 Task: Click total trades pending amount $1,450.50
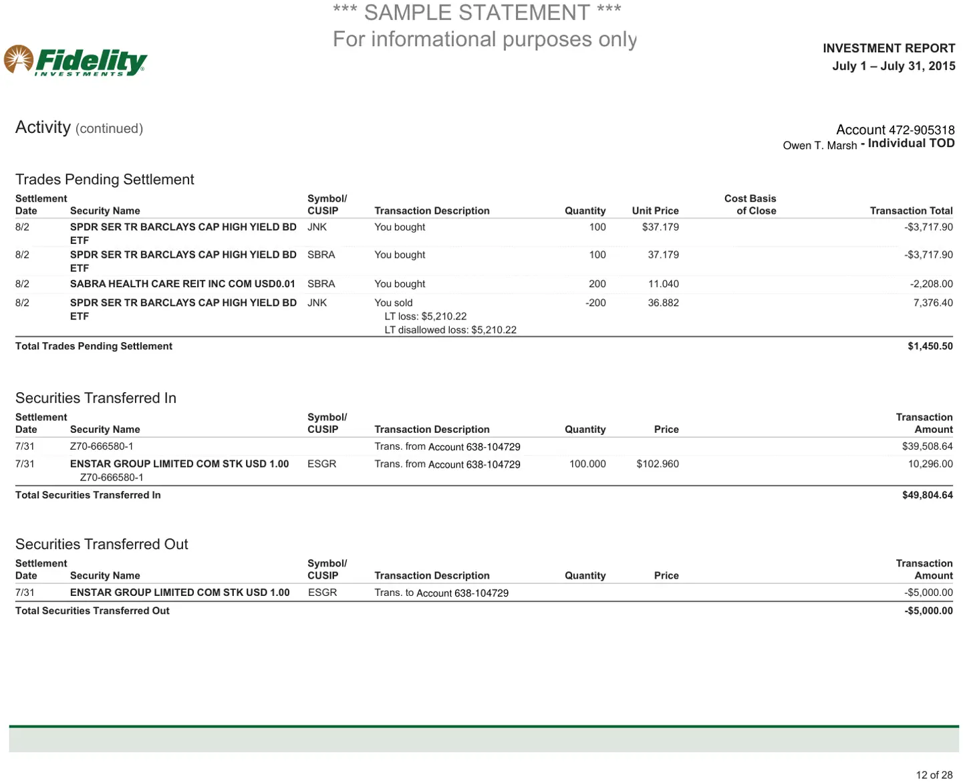pyautogui.click(x=930, y=346)
